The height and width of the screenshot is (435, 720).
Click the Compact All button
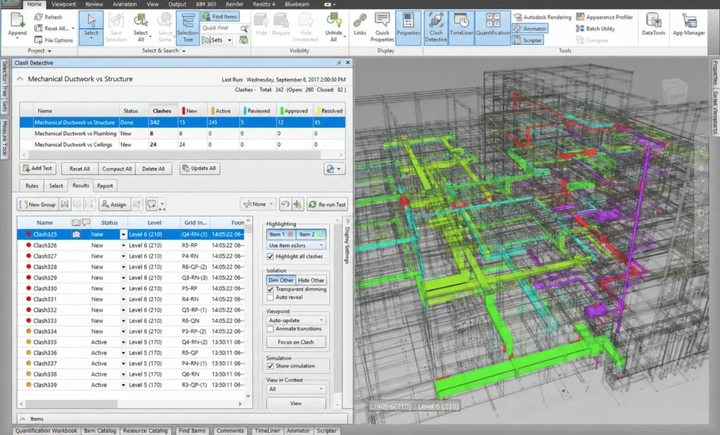click(117, 169)
